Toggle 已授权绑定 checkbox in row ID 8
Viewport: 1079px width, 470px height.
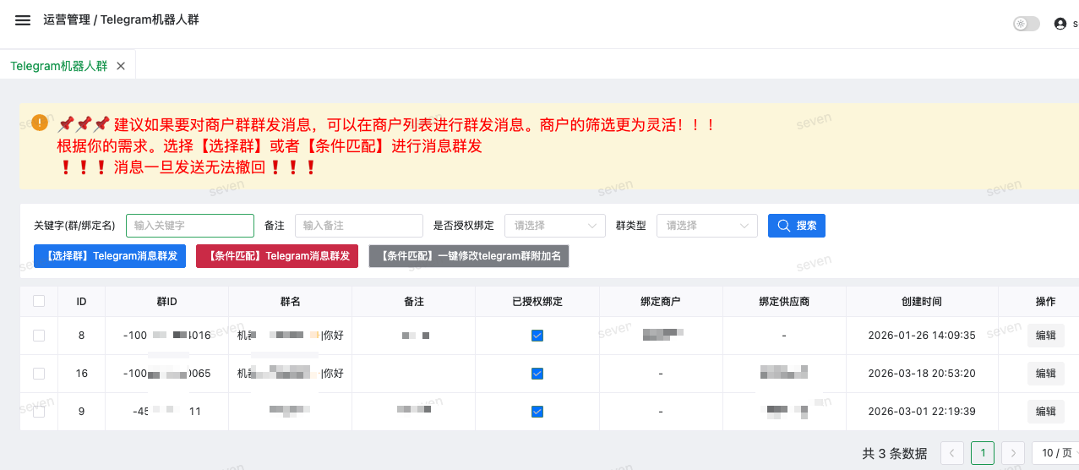pyautogui.click(x=537, y=336)
